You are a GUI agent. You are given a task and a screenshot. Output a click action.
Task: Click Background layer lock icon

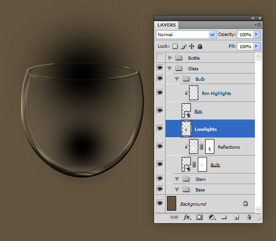[245, 203]
